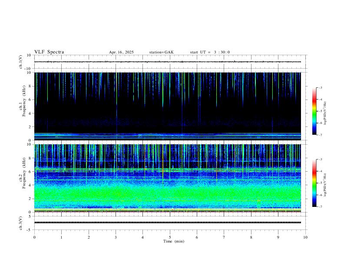Click the ch.1 voltage waveform trace

[168, 62]
